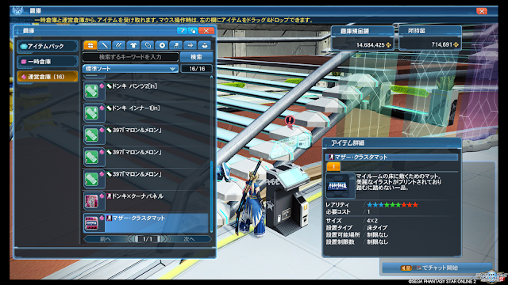Open storage window help question icon
Screen dimensions: 508x285
(x=182, y=31)
